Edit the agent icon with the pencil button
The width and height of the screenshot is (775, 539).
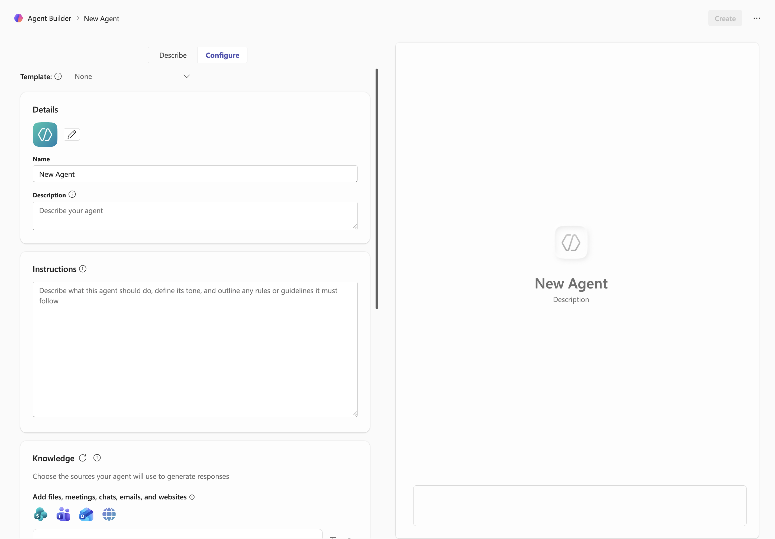click(72, 134)
